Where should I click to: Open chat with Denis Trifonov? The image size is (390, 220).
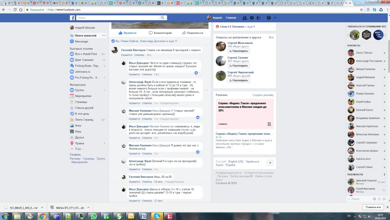364,53
